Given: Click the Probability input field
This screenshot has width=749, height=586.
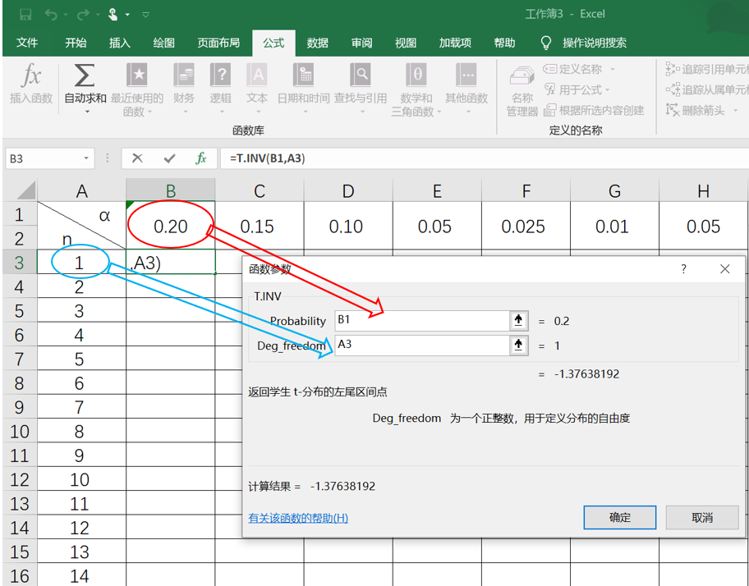Looking at the screenshot, I should click(x=422, y=321).
